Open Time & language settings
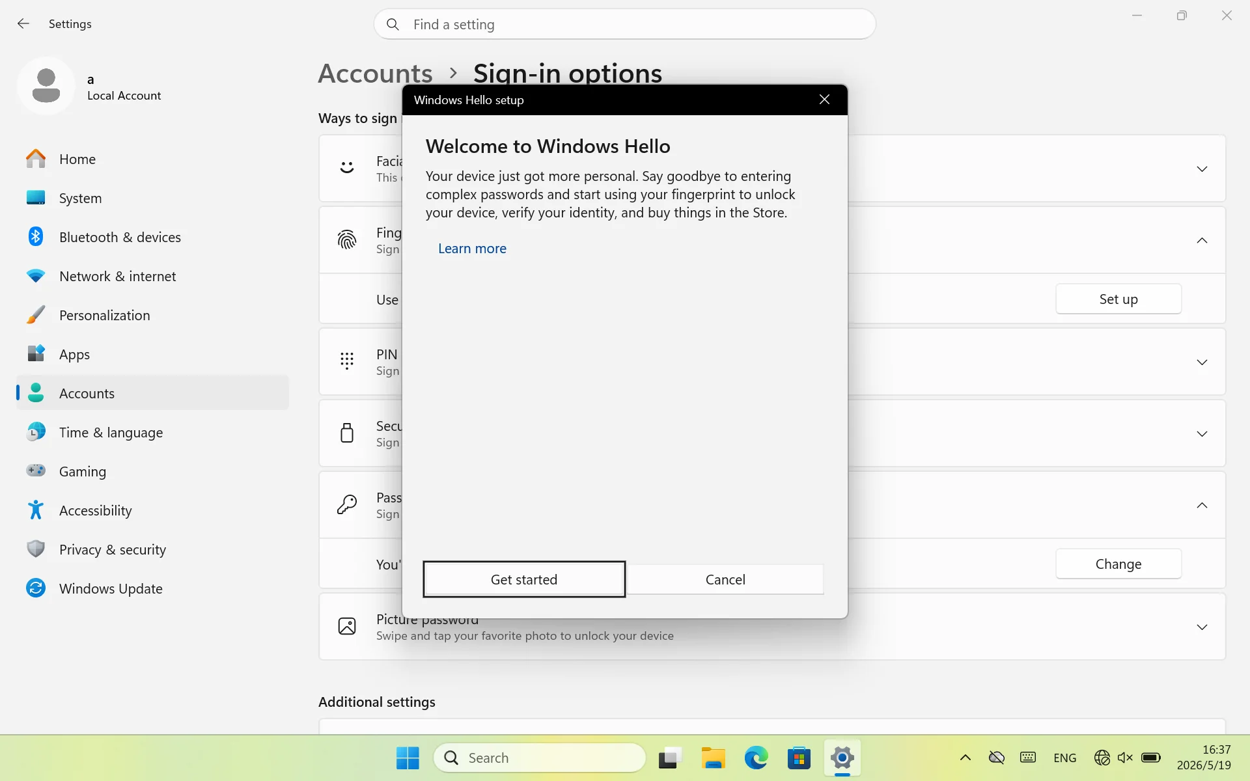Image resolution: width=1250 pixels, height=781 pixels. 152,432
